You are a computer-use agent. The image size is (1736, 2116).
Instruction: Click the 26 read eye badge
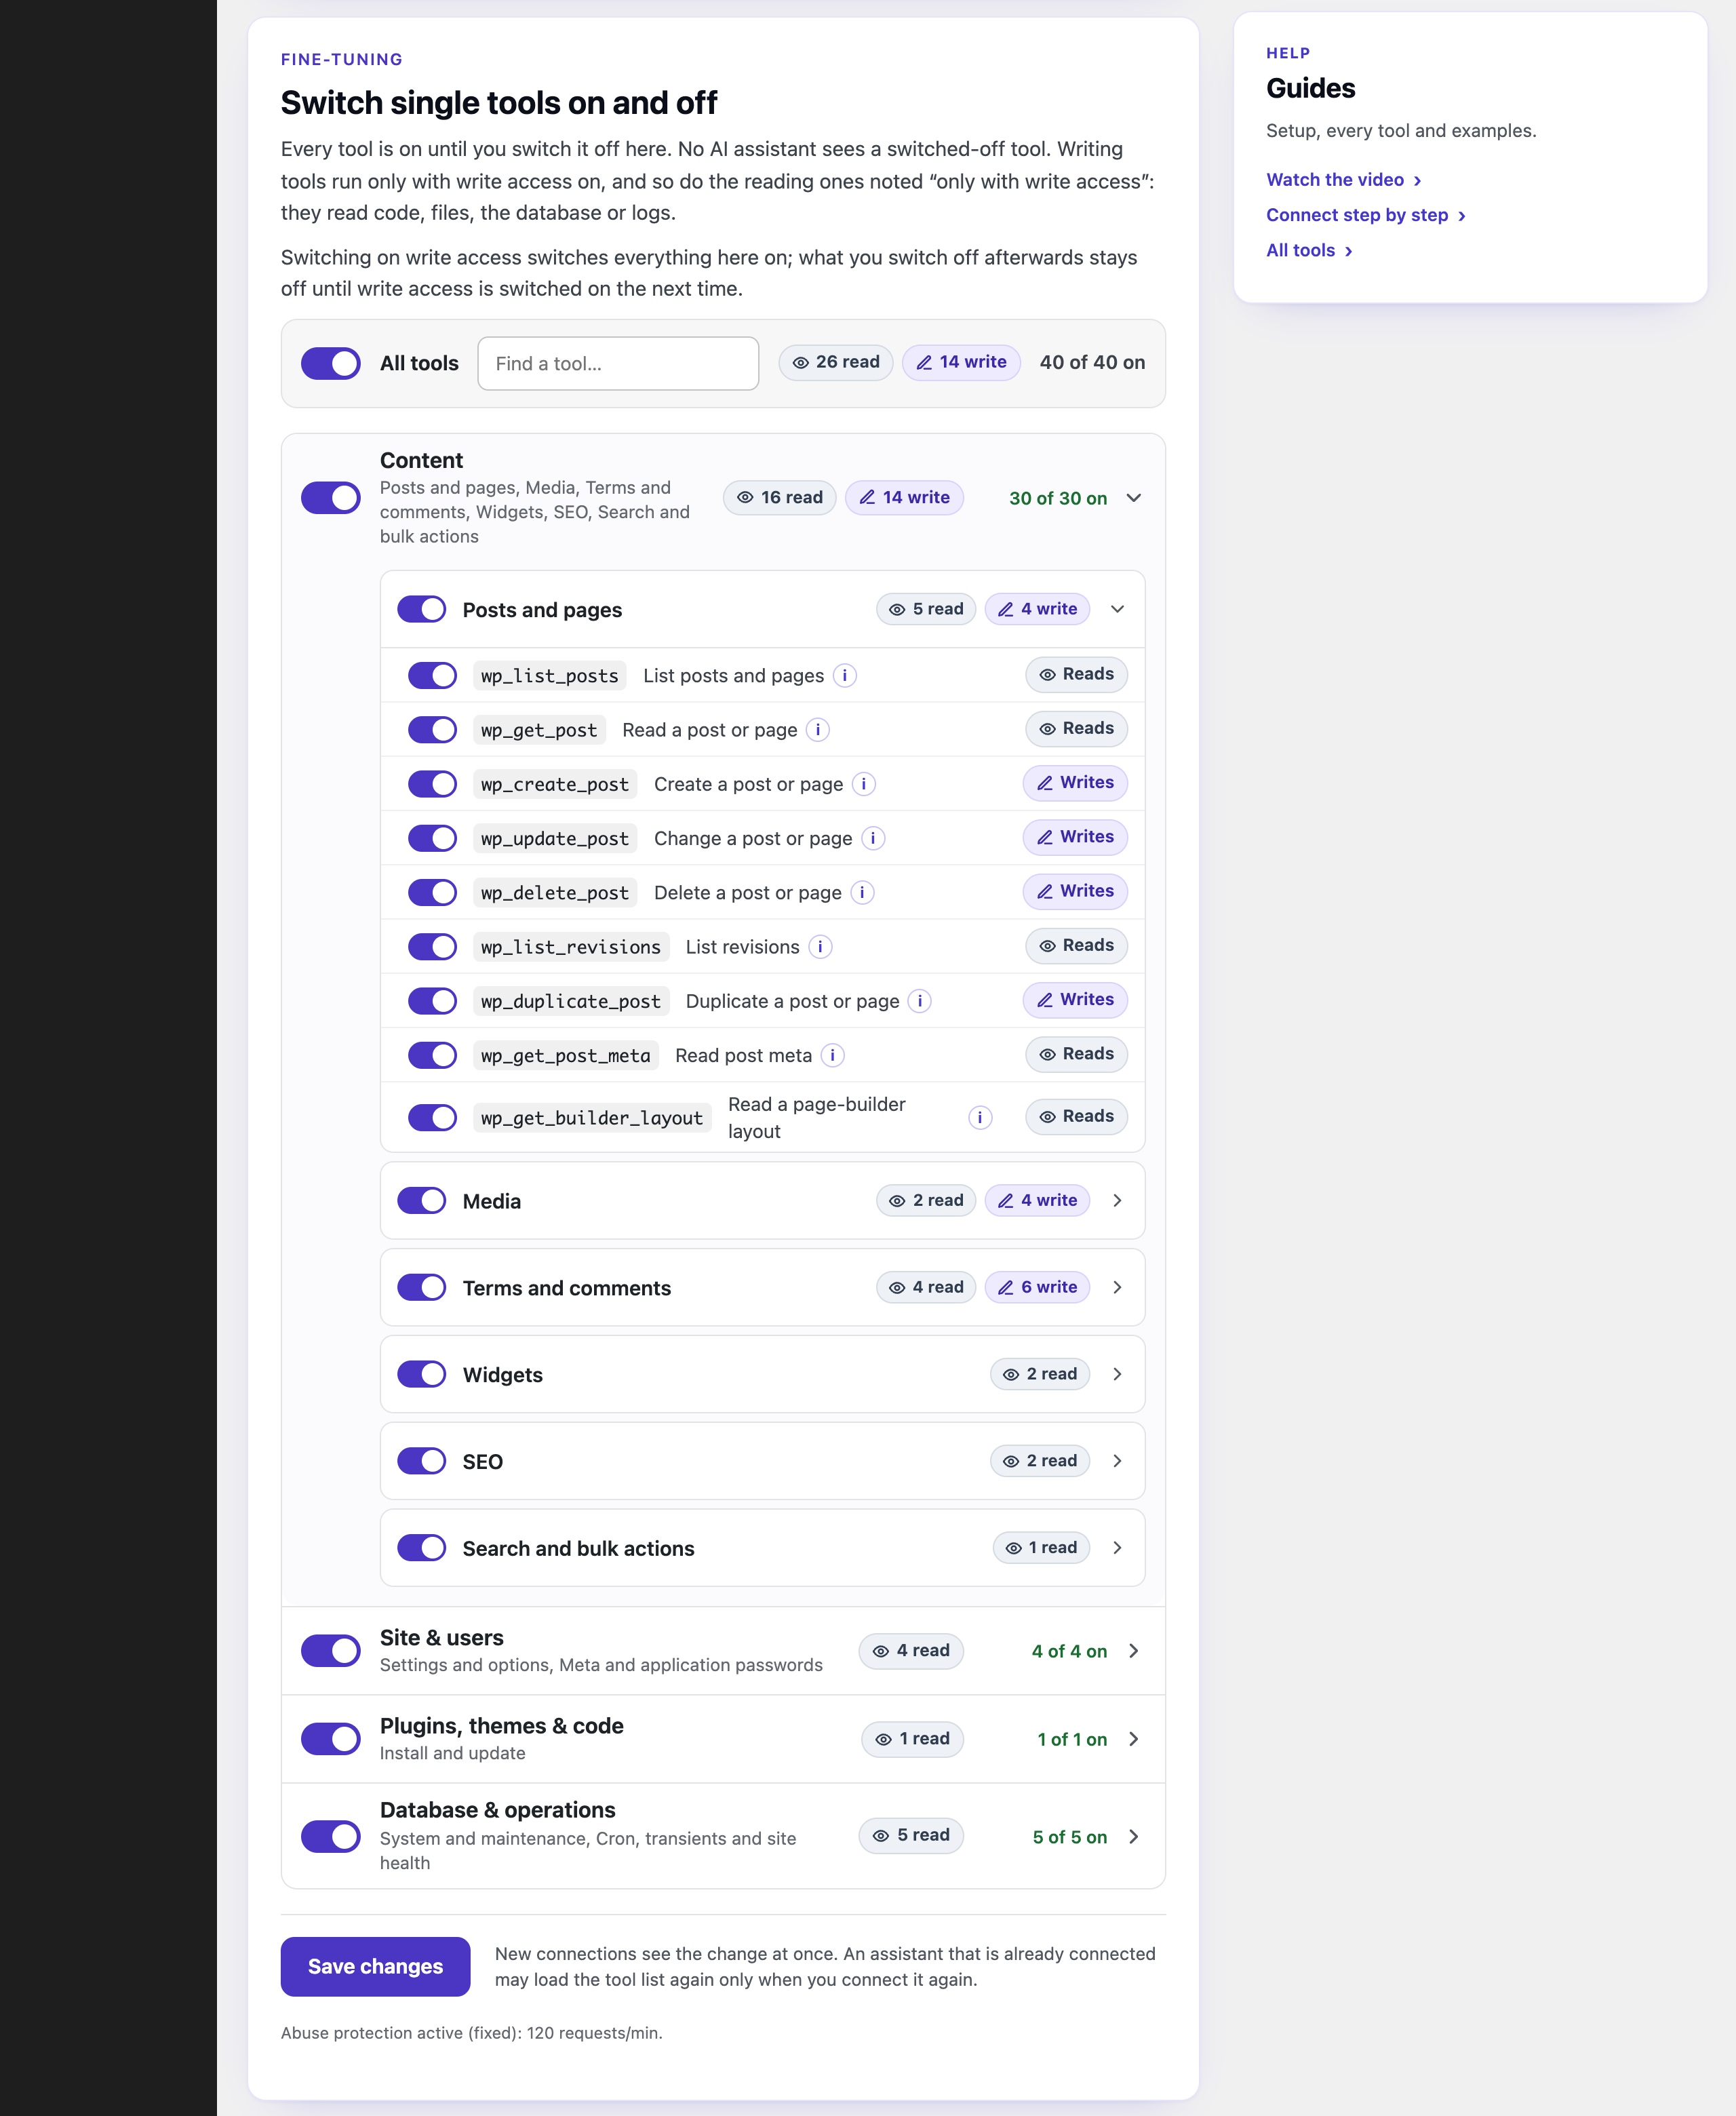click(x=836, y=362)
